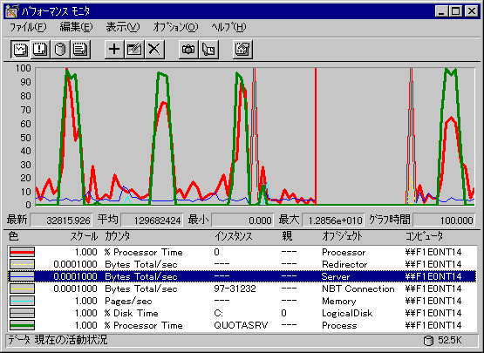Click the bookmark clock icon
The image size is (484, 353).
coord(208,49)
